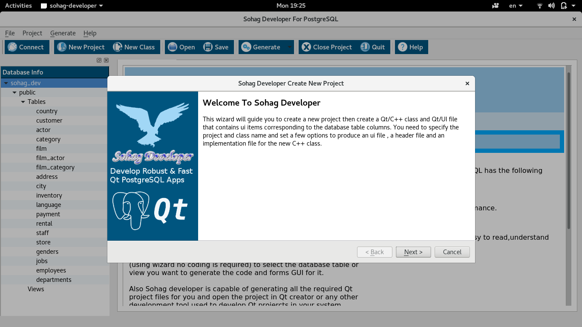Select the address table
The image size is (582, 327).
(47, 177)
